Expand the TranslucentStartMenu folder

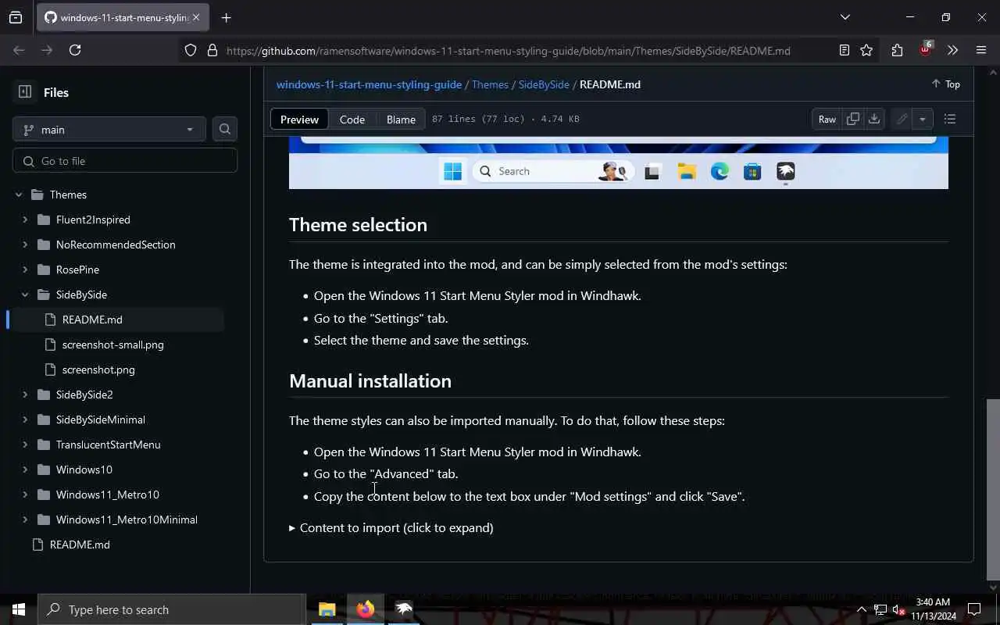[25, 445]
